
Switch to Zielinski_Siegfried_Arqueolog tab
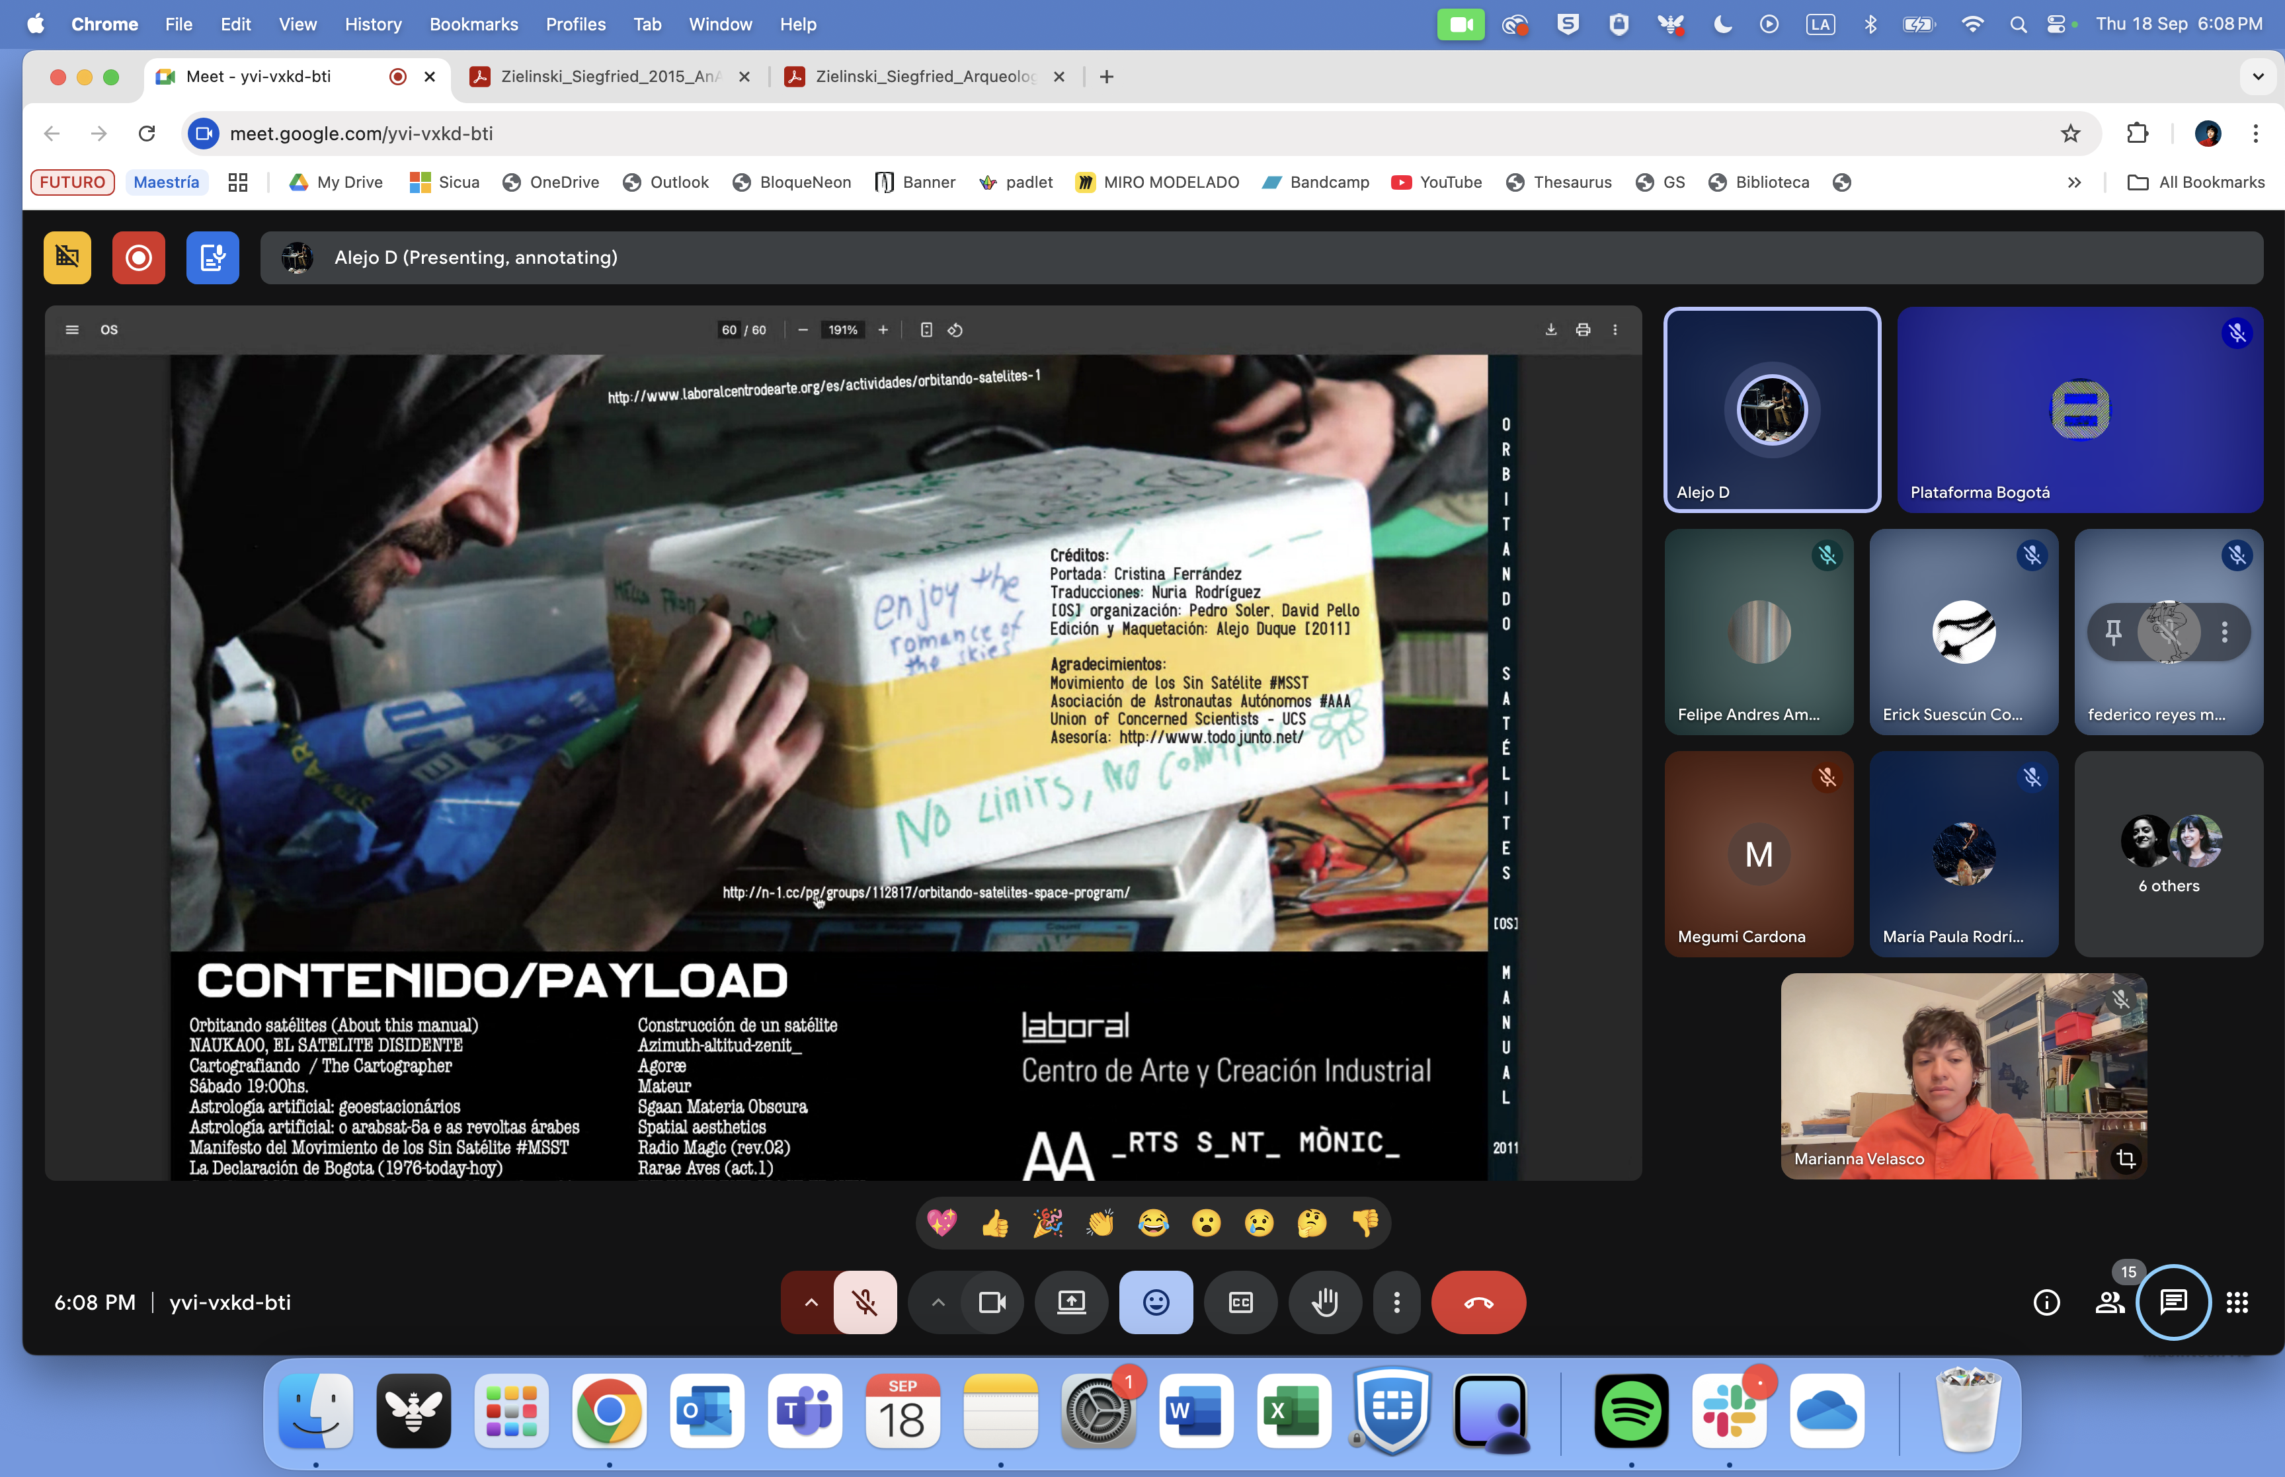[924, 77]
